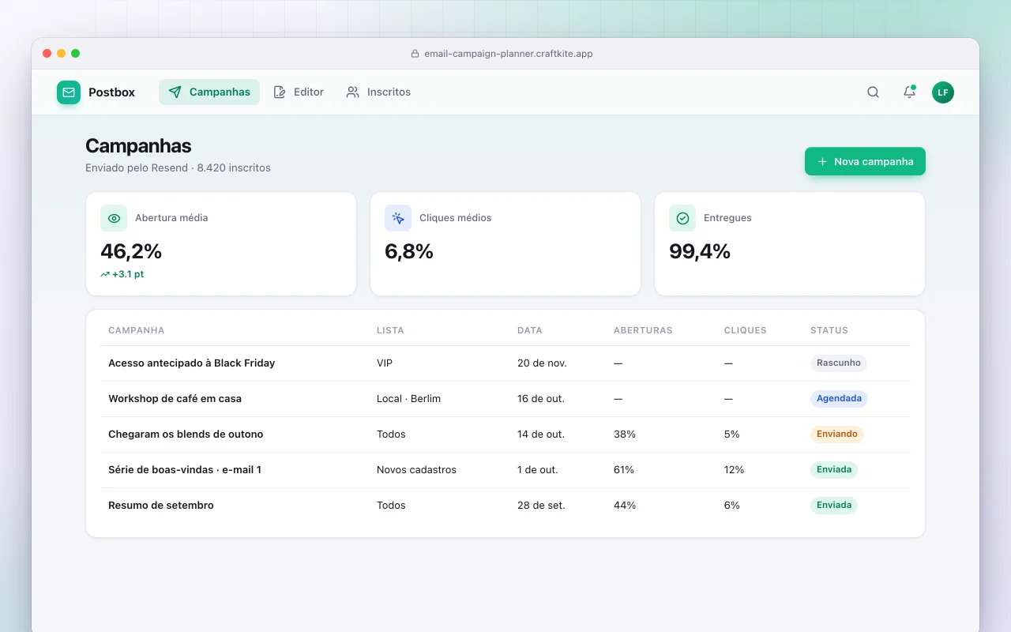
Task: Click the Novos cadastros list cell
Action: click(417, 470)
